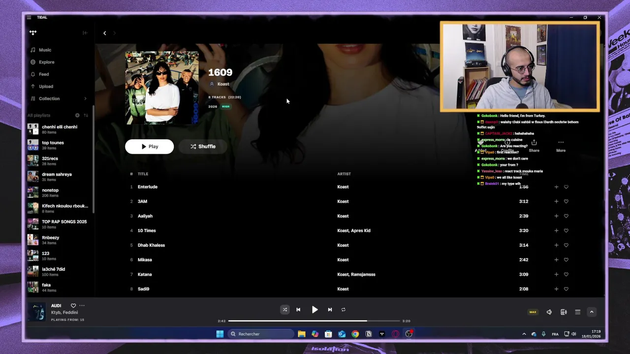
Task: Open artist Ramsjamsss on Katana
Action: tap(363, 274)
